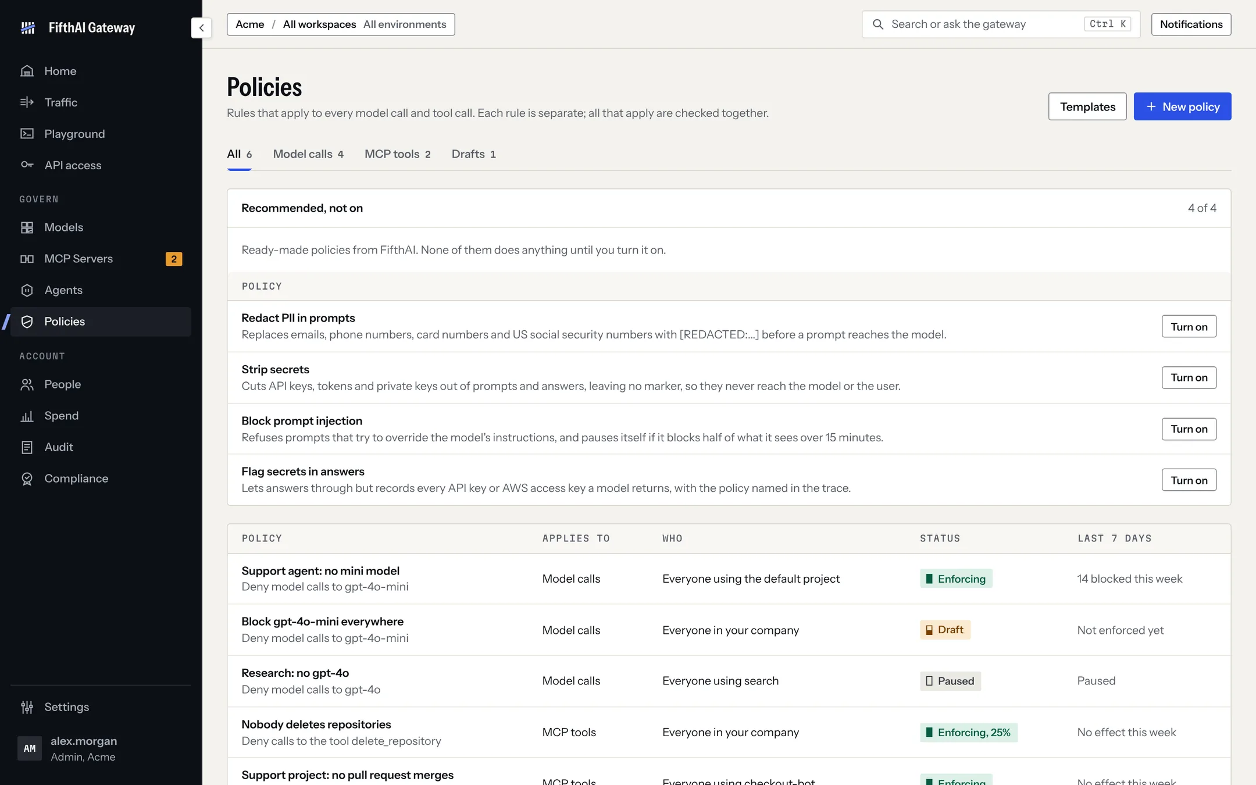Open Notifications
Image resolution: width=1256 pixels, height=785 pixels.
(1191, 24)
